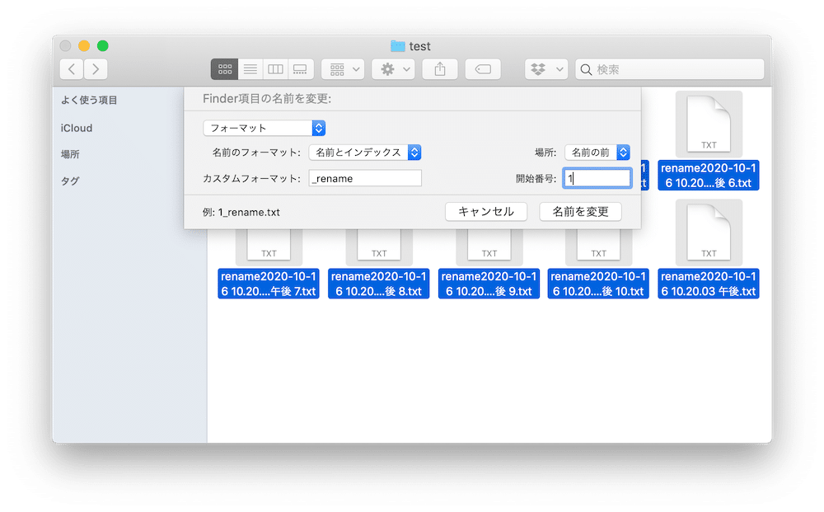Switch to gallery view mode
Screen dimensions: 824x512
point(300,69)
